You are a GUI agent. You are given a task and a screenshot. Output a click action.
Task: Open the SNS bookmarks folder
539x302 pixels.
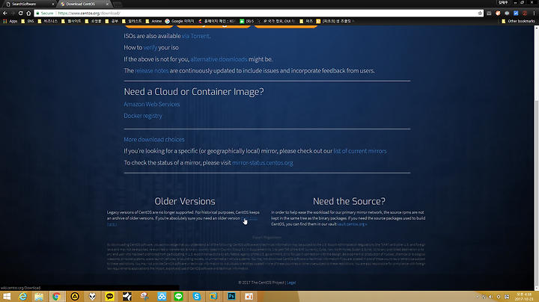28,21
